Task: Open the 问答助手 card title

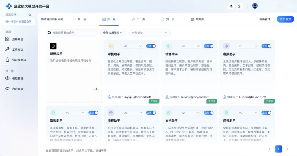Action: pyautogui.click(x=229, y=121)
